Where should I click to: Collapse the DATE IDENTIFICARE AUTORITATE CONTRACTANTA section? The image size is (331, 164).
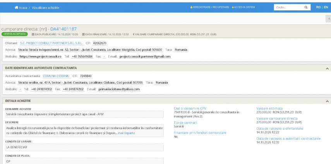[x=327, y=68]
